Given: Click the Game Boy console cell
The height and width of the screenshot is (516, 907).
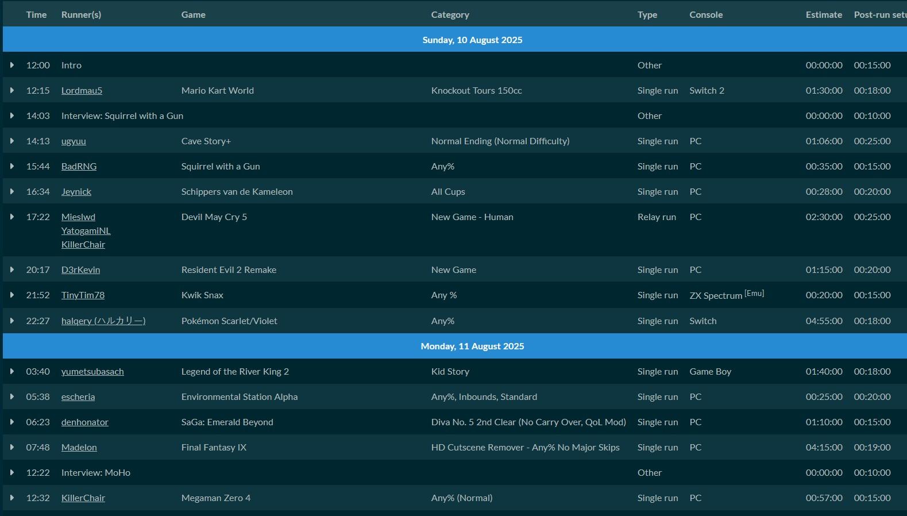Looking at the screenshot, I should click(x=710, y=371).
